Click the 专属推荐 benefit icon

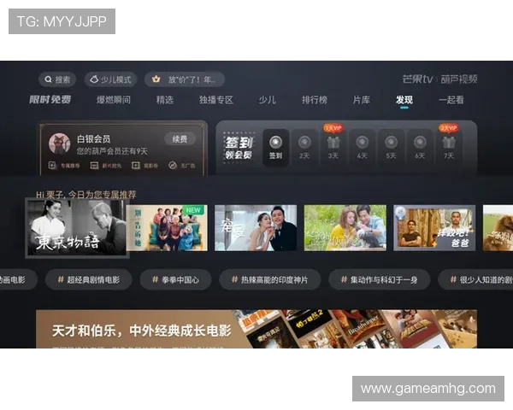coord(52,166)
